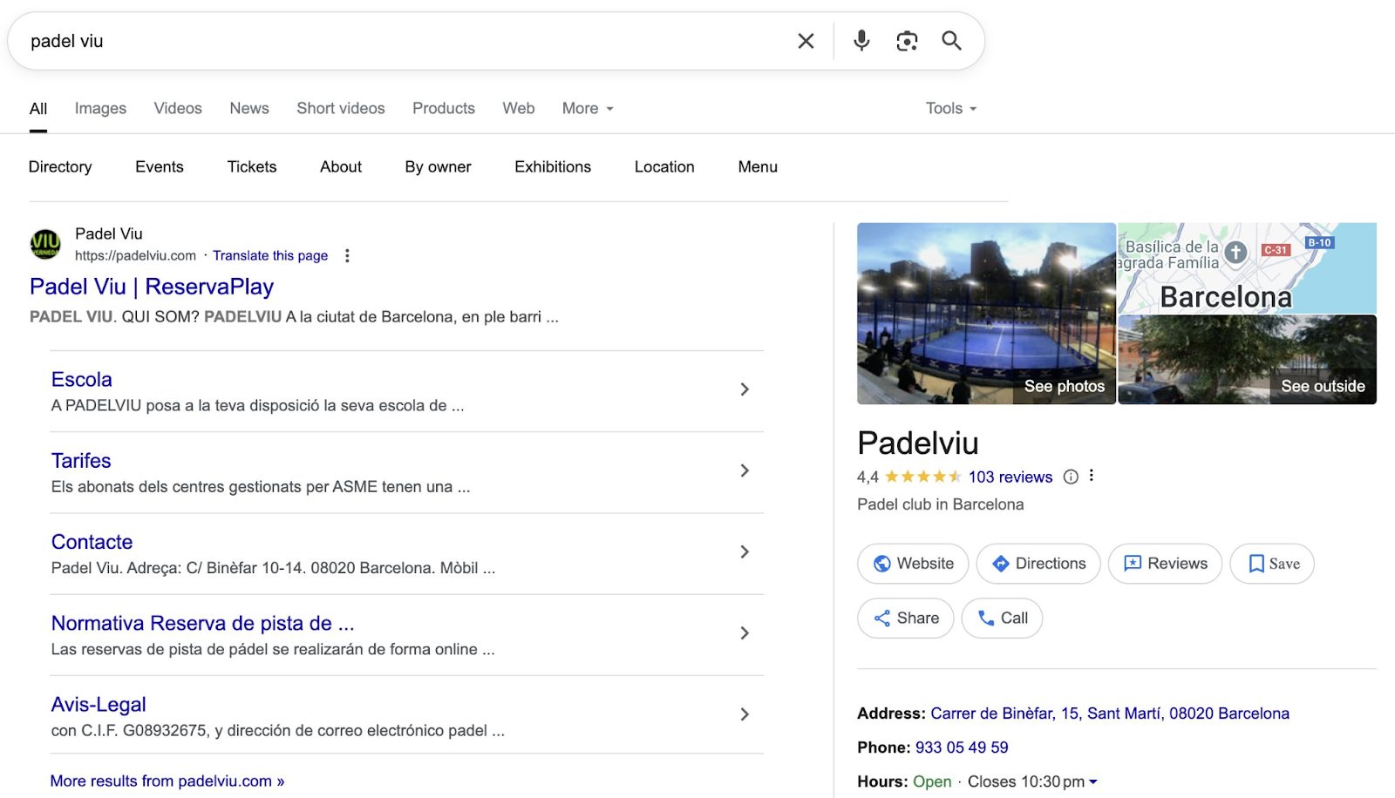Open search by image camera icon
1395x798 pixels.
pos(907,41)
